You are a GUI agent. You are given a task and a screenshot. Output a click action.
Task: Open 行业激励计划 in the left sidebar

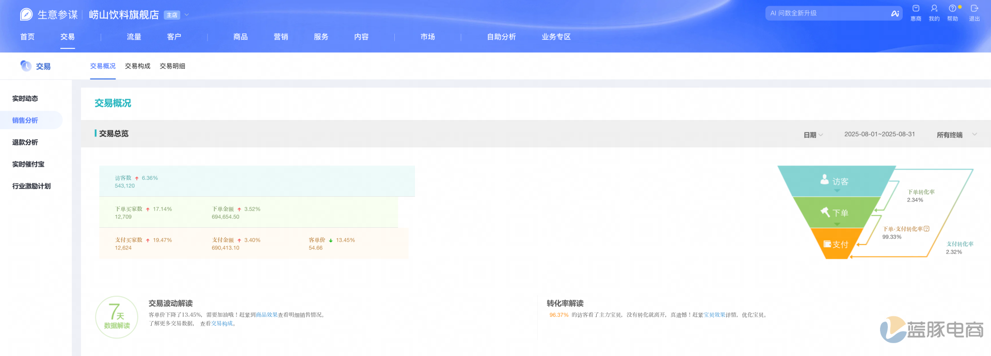click(31, 186)
